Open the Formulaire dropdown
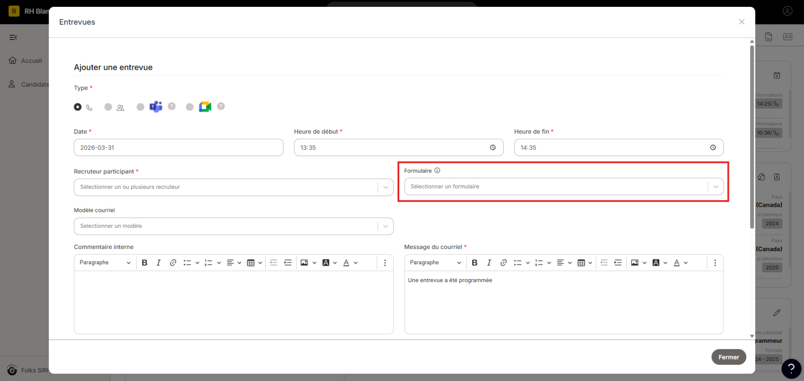The image size is (804, 381). [564, 187]
